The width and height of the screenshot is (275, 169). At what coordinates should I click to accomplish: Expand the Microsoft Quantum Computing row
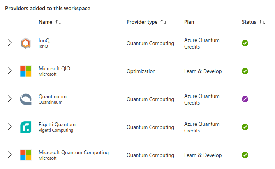(x=10, y=155)
